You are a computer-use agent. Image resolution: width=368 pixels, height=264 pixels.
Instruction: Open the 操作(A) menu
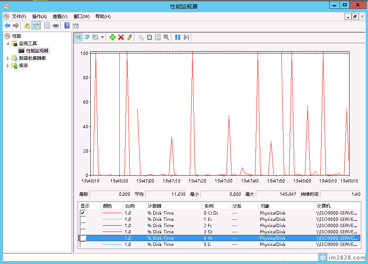tap(39, 17)
